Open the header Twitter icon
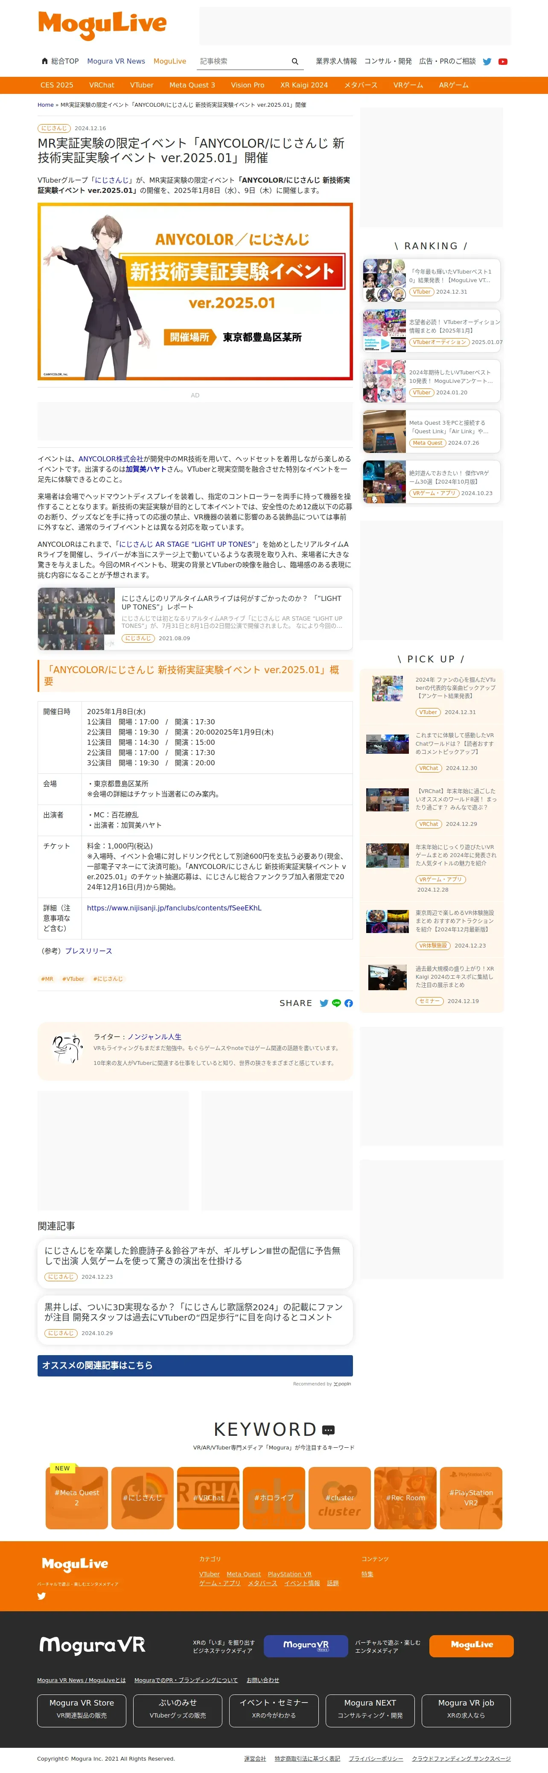The width and height of the screenshot is (548, 1773). (487, 61)
